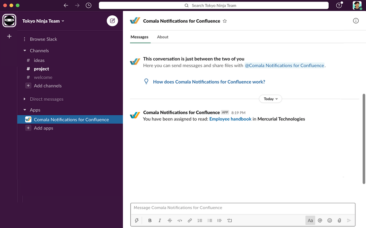Viewport: 366px width, 228px height.
Task: Focus the Search Tokyo Ninja Team field
Action: coord(214,5)
